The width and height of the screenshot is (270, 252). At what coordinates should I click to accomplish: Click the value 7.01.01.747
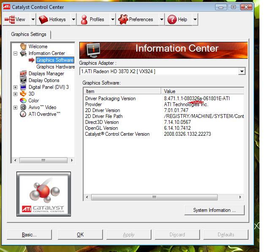pyautogui.click(x=176, y=110)
